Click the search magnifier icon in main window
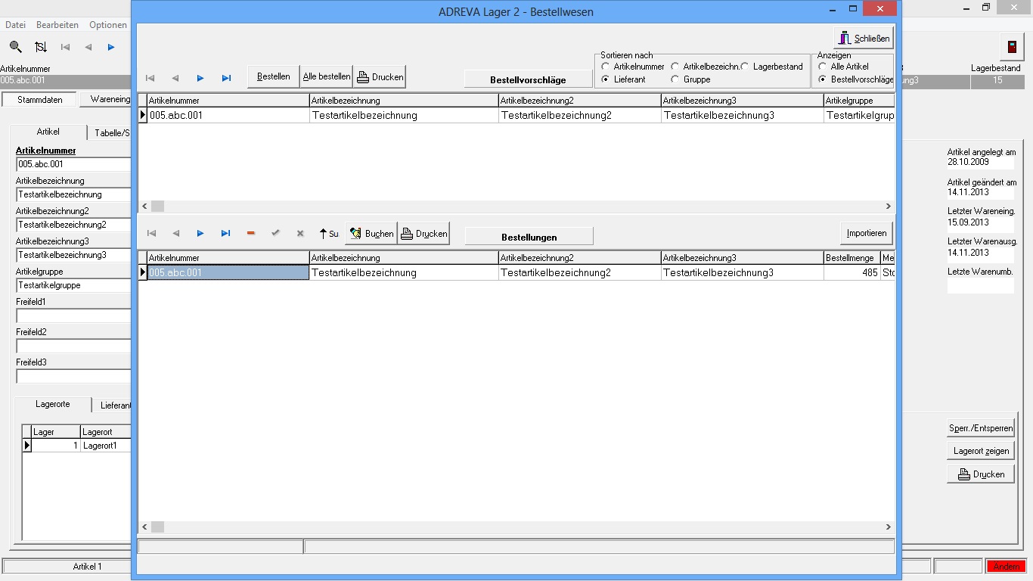 (15, 47)
